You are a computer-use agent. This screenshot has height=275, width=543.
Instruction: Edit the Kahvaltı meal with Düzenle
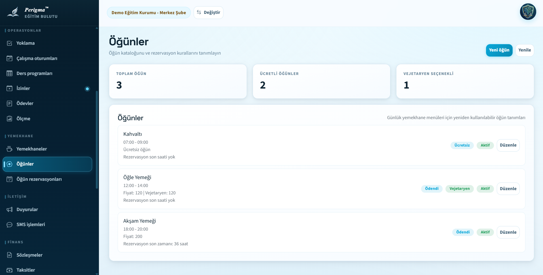point(508,145)
